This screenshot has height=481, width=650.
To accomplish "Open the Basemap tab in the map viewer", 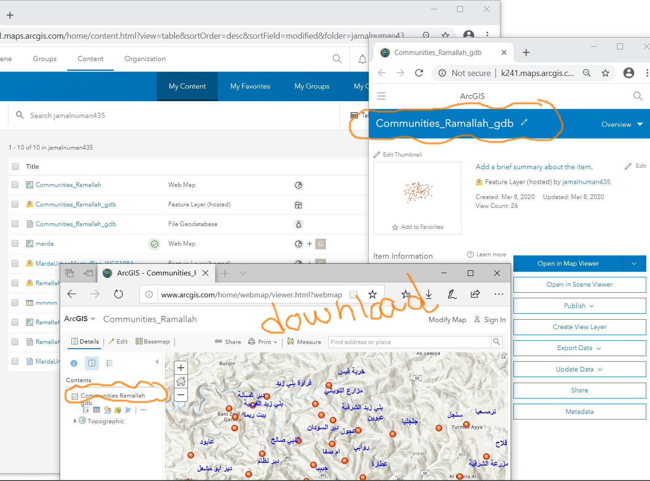I will [x=152, y=342].
